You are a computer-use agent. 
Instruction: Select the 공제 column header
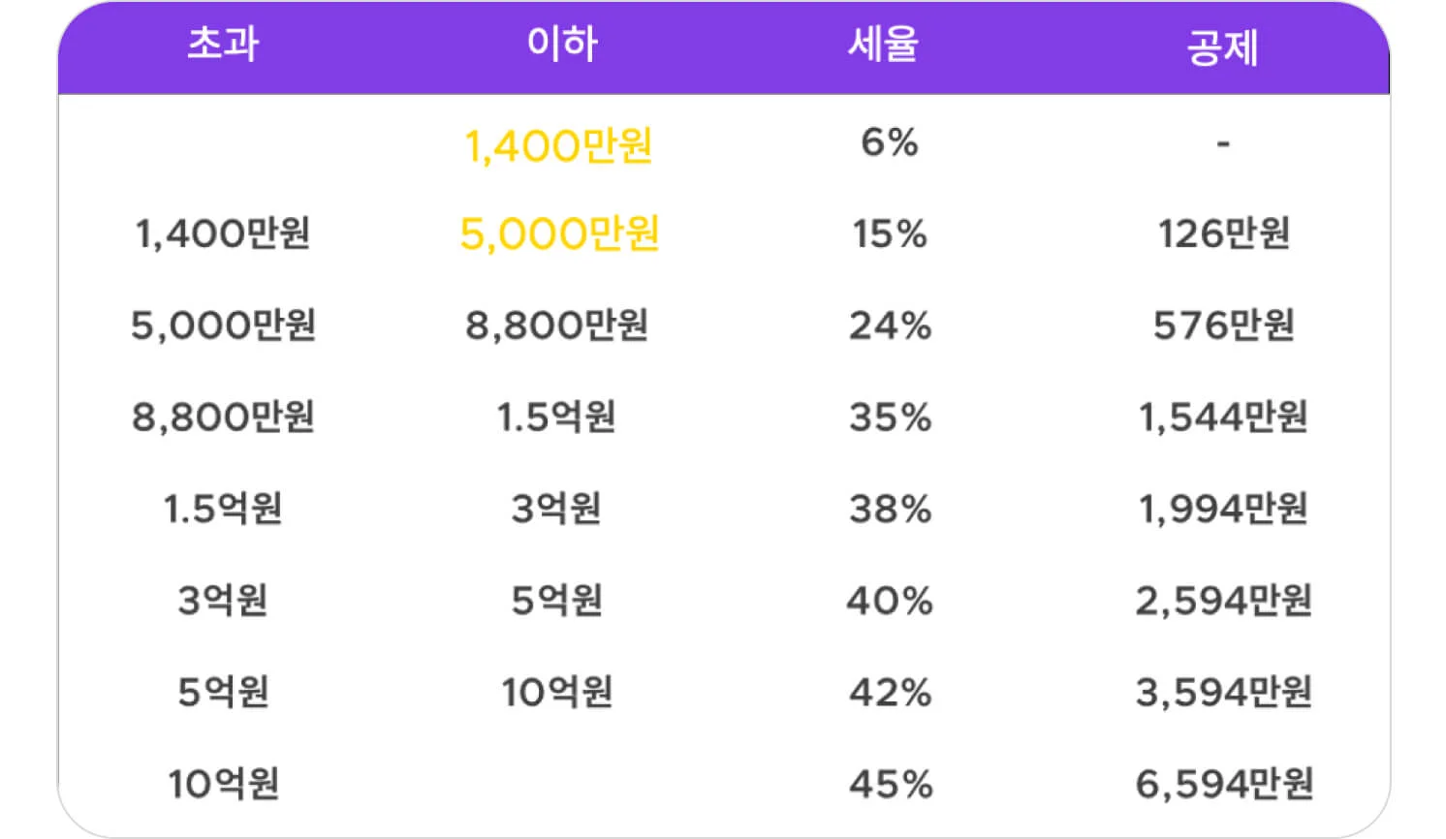point(1223,47)
